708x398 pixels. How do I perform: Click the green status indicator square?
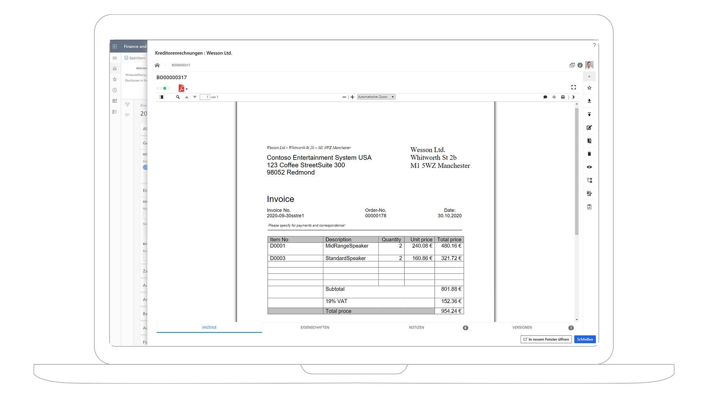click(165, 88)
